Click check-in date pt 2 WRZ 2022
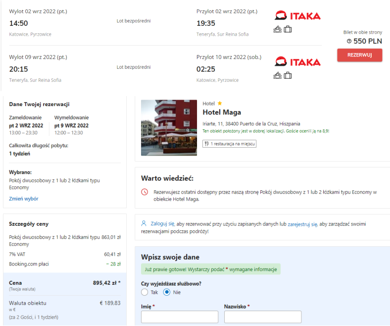The height and width of the screenshot is (326, 390). [26, 125]
